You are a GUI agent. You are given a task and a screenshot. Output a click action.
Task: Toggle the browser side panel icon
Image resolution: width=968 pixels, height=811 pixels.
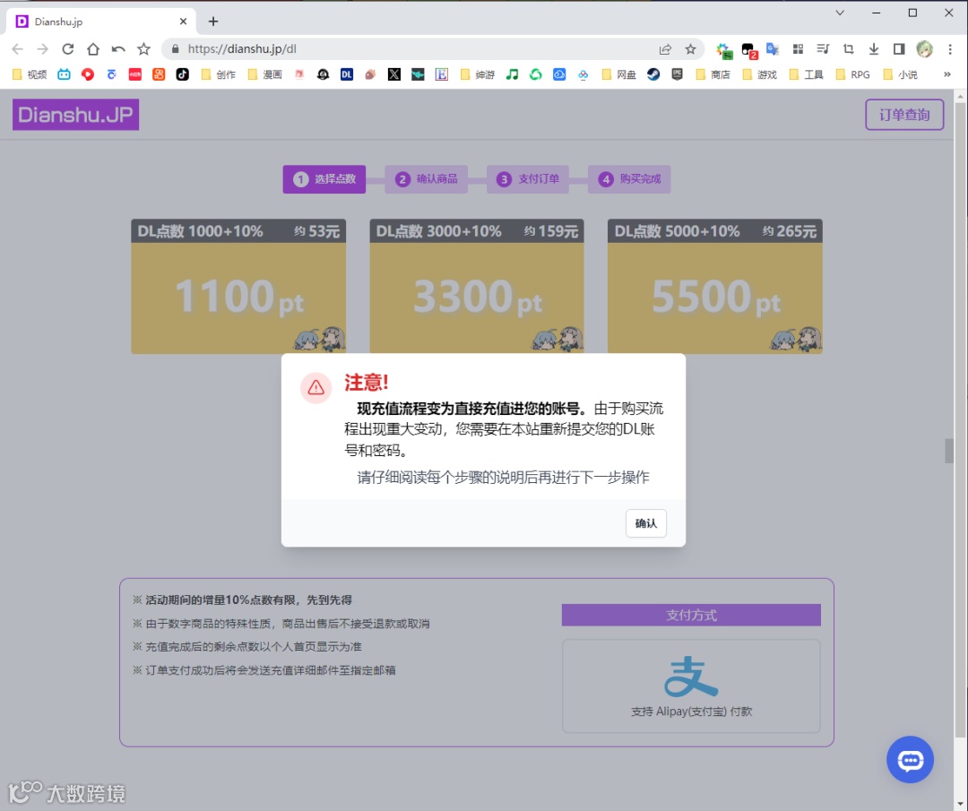(899, 48)
